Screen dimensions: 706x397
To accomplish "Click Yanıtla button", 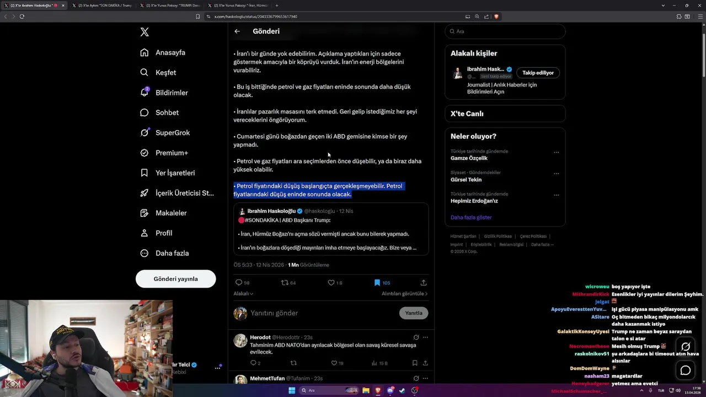I will [414, 313].
